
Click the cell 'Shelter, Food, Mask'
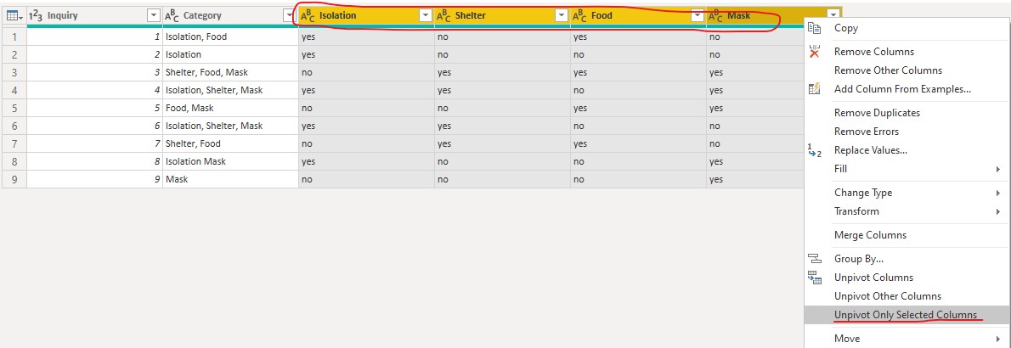click(230, 73)
